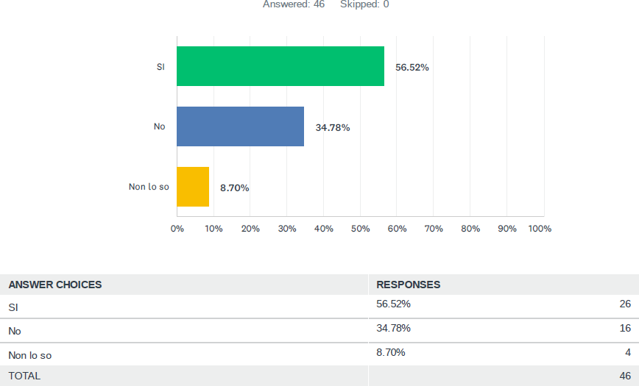The width and height of the screenshot is (639, 386).
Task: Click the yellow Non lo so bar
Action: point(193,187)
